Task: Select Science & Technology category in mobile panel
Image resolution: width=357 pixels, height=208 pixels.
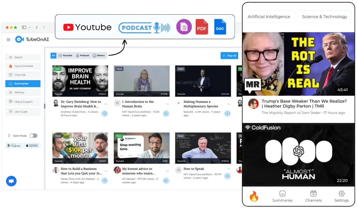Action: [325, 17]
